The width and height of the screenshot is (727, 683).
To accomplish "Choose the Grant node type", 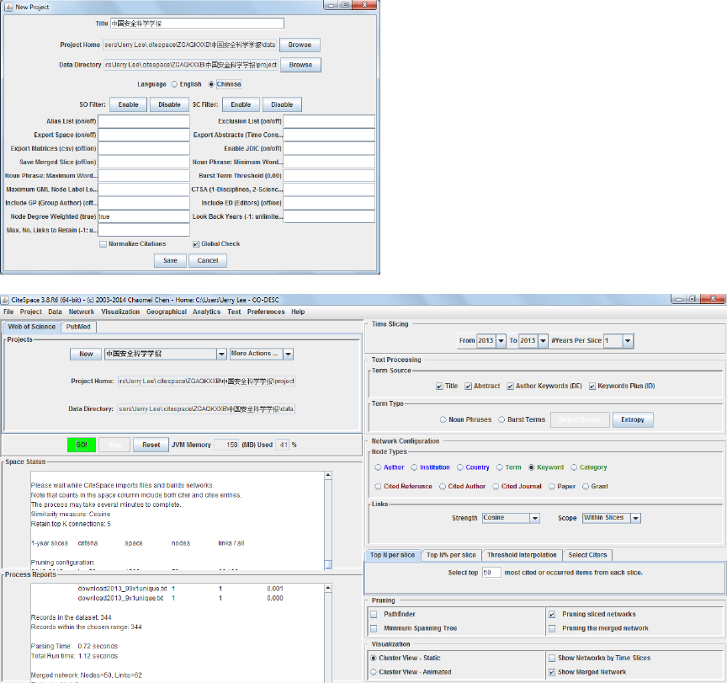I will [586, 486].
